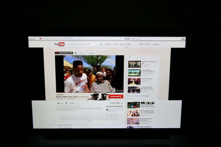Viewport: 221px width, 147px height.
Task: Click Parents Just Don't Understand title text
Action: (x=146, y=120)
